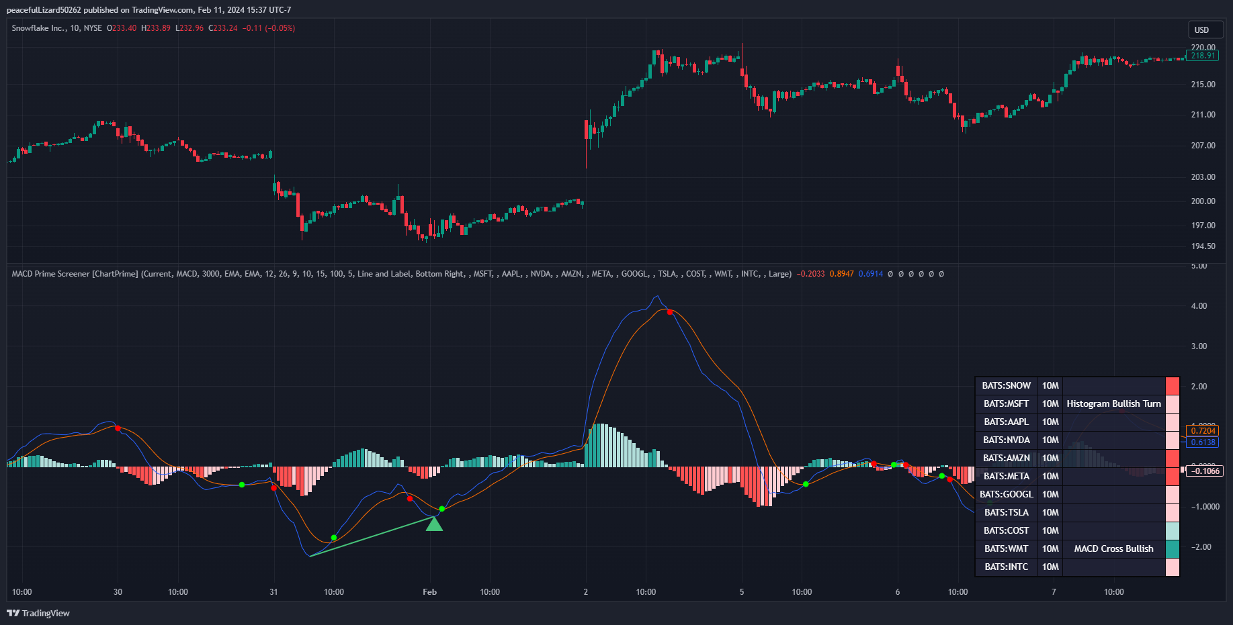Click the -0.1066 histogram value label
This screenshot has width=1233, height=625.
[x=1205, y=471]
